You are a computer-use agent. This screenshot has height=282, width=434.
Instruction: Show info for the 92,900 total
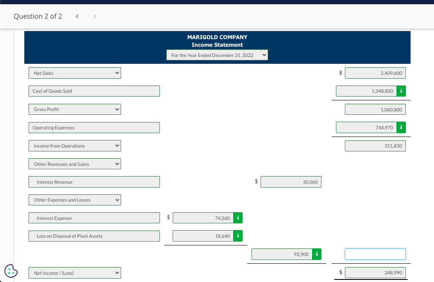pos(317,254)
